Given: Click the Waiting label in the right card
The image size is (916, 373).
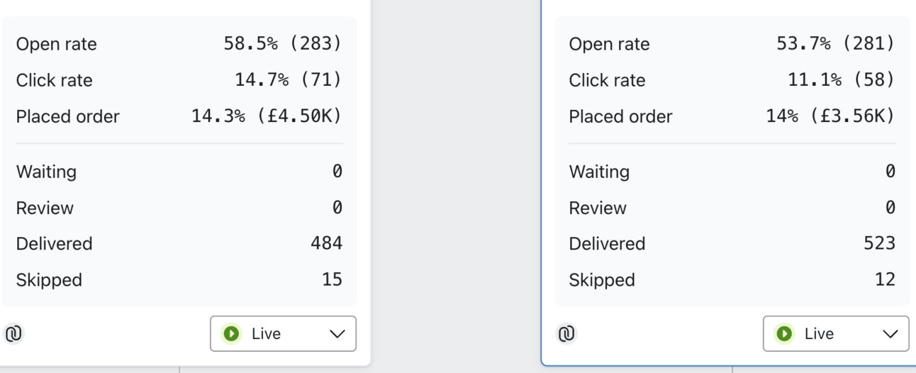Looking at the screenshot, I should (x=599, y=172).
